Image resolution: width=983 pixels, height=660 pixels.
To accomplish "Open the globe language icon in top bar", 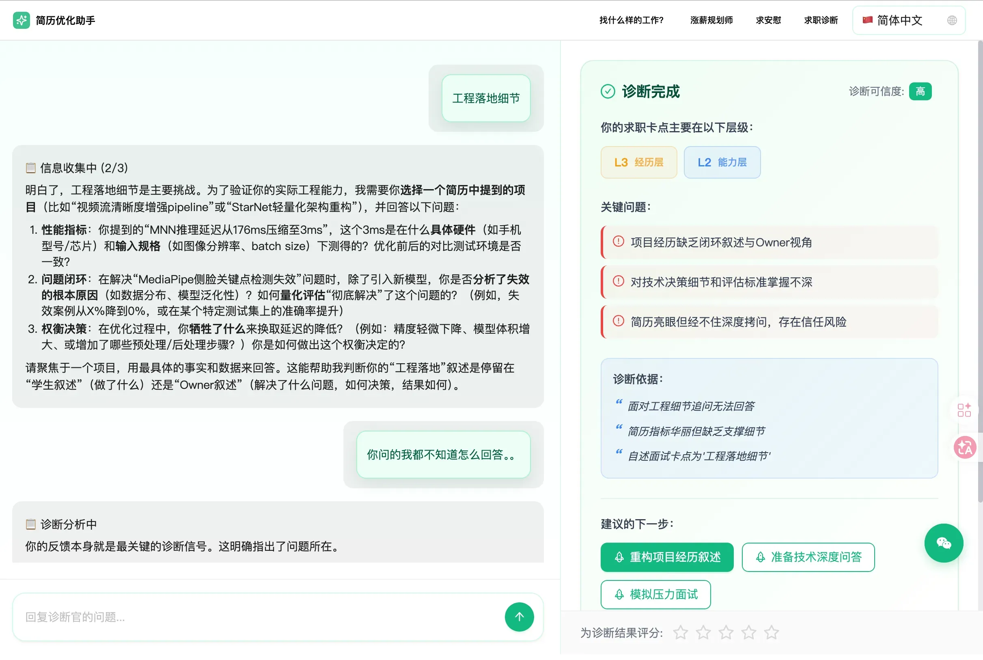I will pyautogui.click(x=953, y=20).
